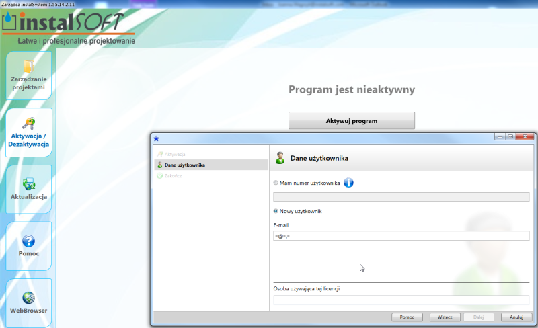This screenshot has width=538, height=328.
Task: Maximize the activation dialog window
Action: (510, 137)
